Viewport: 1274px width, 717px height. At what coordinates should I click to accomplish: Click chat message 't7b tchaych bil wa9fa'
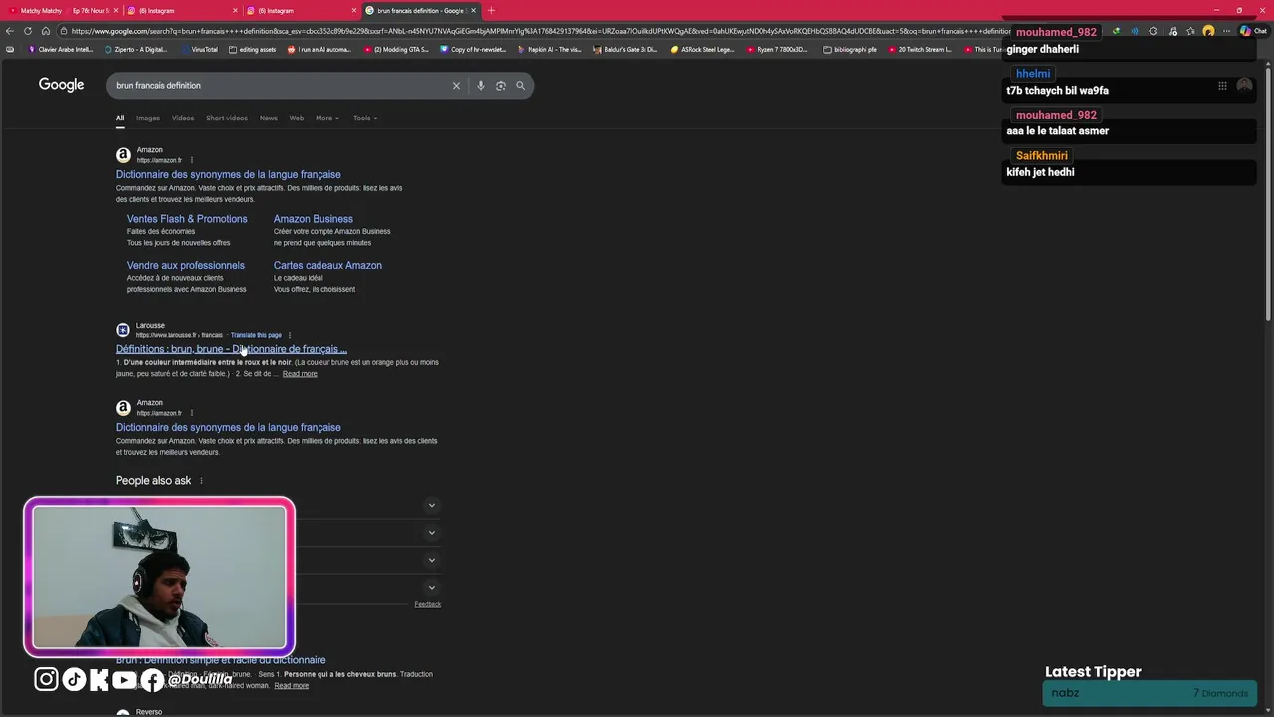1057,91
